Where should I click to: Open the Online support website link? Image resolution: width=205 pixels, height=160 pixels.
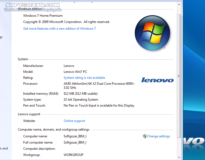coord(74,121)
